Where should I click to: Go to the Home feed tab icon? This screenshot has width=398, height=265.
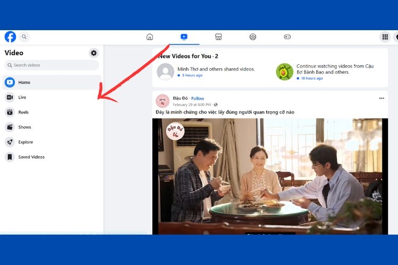[x=150, y=37]
